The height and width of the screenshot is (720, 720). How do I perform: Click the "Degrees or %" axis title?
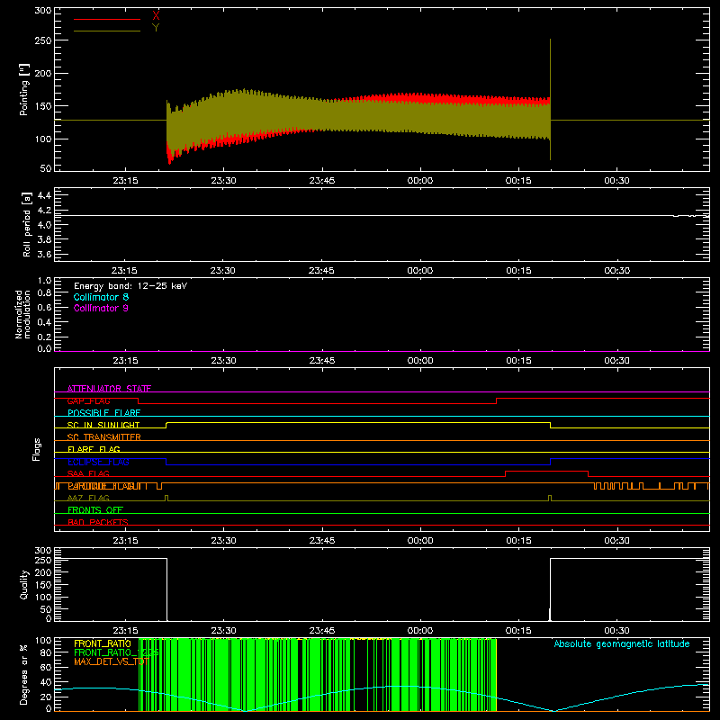click(24, 674)
